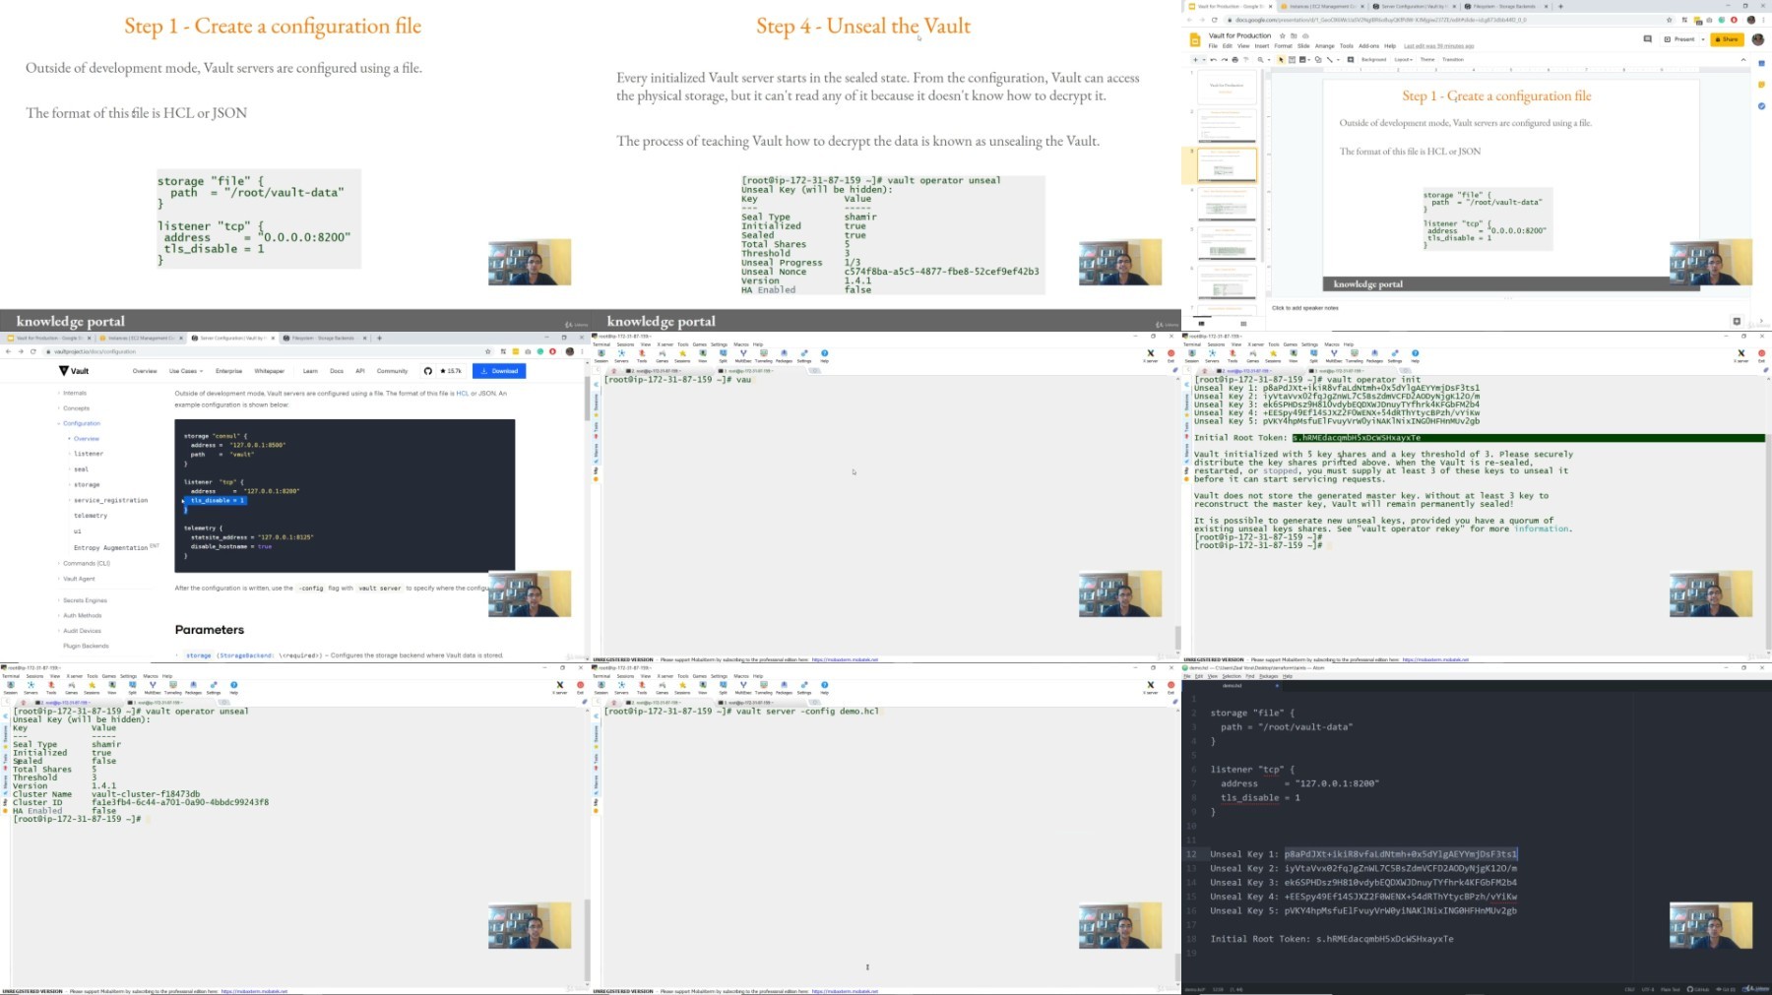The height and width of the screenshot is (995, 1772).
Task: Click address bar in the Vault docs browser
Action: point(266,351)
